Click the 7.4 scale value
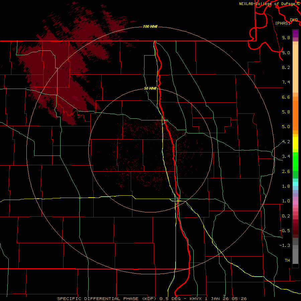The width and height of the screenshot is (301, 301). pyautogui.click(x=286, y=82)
